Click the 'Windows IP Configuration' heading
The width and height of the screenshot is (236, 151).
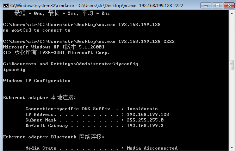(37, 81)
